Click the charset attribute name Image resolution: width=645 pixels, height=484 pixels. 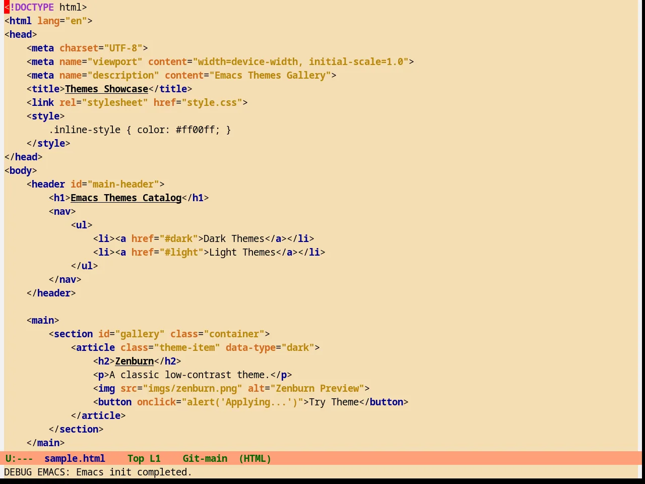tap(79, 48)
